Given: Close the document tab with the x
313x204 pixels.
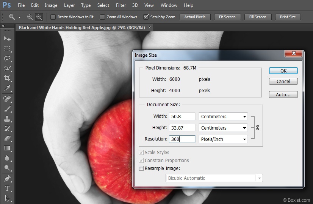Looking at the screenshot, I should (150, 28).
